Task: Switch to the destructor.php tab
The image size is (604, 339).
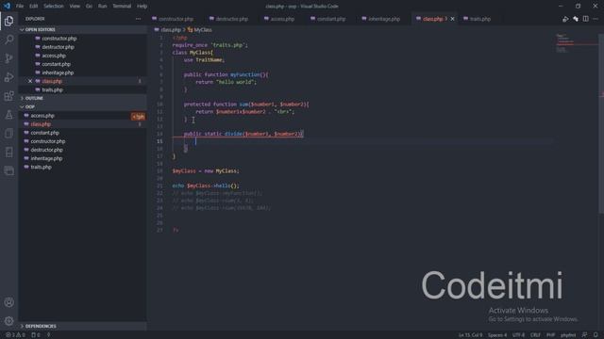Action: click(x=232, y=19)
